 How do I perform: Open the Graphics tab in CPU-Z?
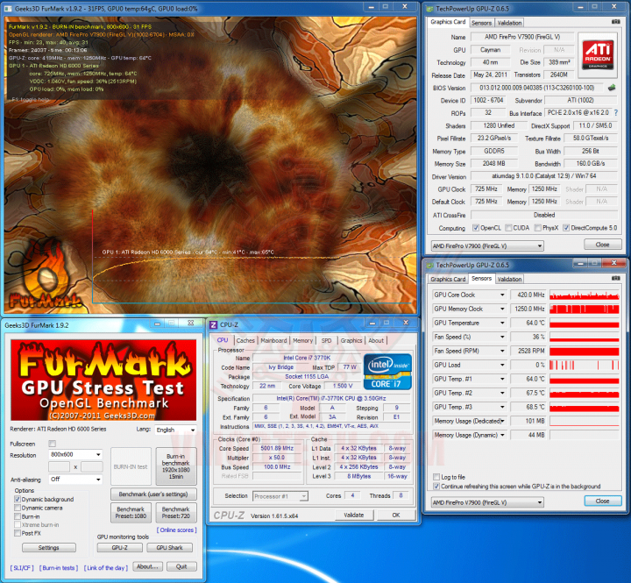[351, 341]
